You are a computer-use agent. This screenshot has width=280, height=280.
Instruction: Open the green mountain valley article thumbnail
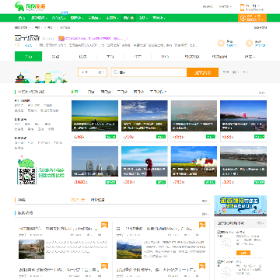tap(129, 249)
